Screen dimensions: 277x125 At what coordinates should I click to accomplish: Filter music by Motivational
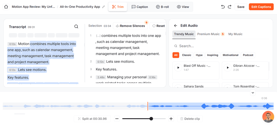231,55
